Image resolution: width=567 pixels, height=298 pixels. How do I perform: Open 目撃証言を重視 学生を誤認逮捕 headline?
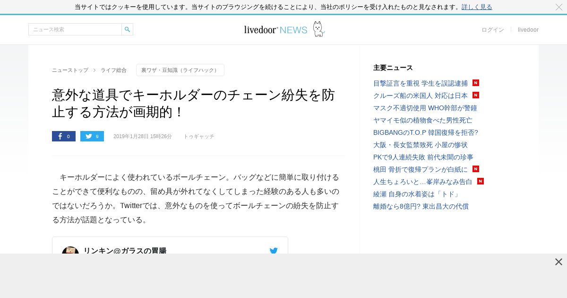point(421,83)
